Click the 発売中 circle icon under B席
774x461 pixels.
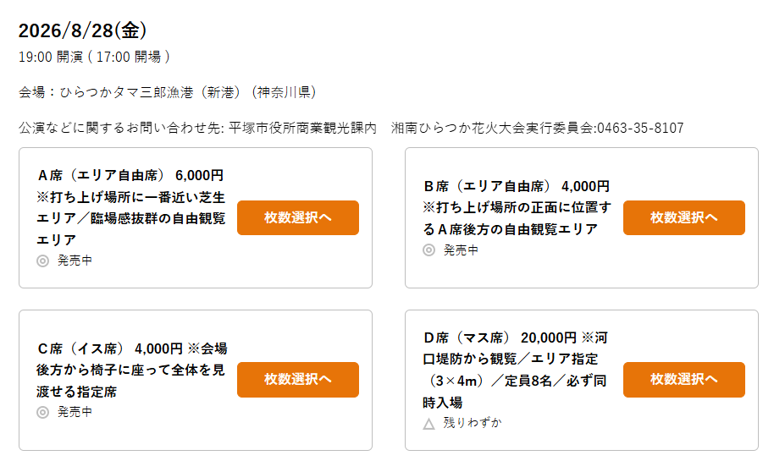pos(429,250)
